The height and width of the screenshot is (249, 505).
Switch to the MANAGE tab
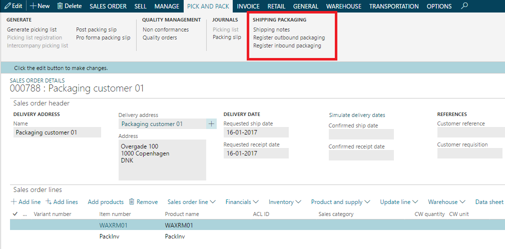click(167, 6)
